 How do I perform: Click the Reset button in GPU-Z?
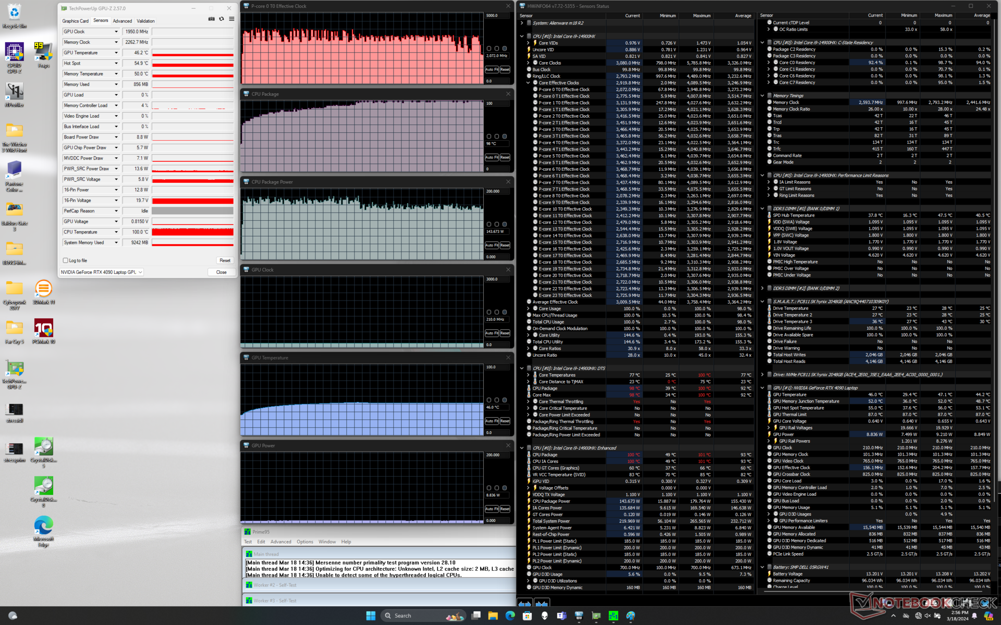coord(225,260)
